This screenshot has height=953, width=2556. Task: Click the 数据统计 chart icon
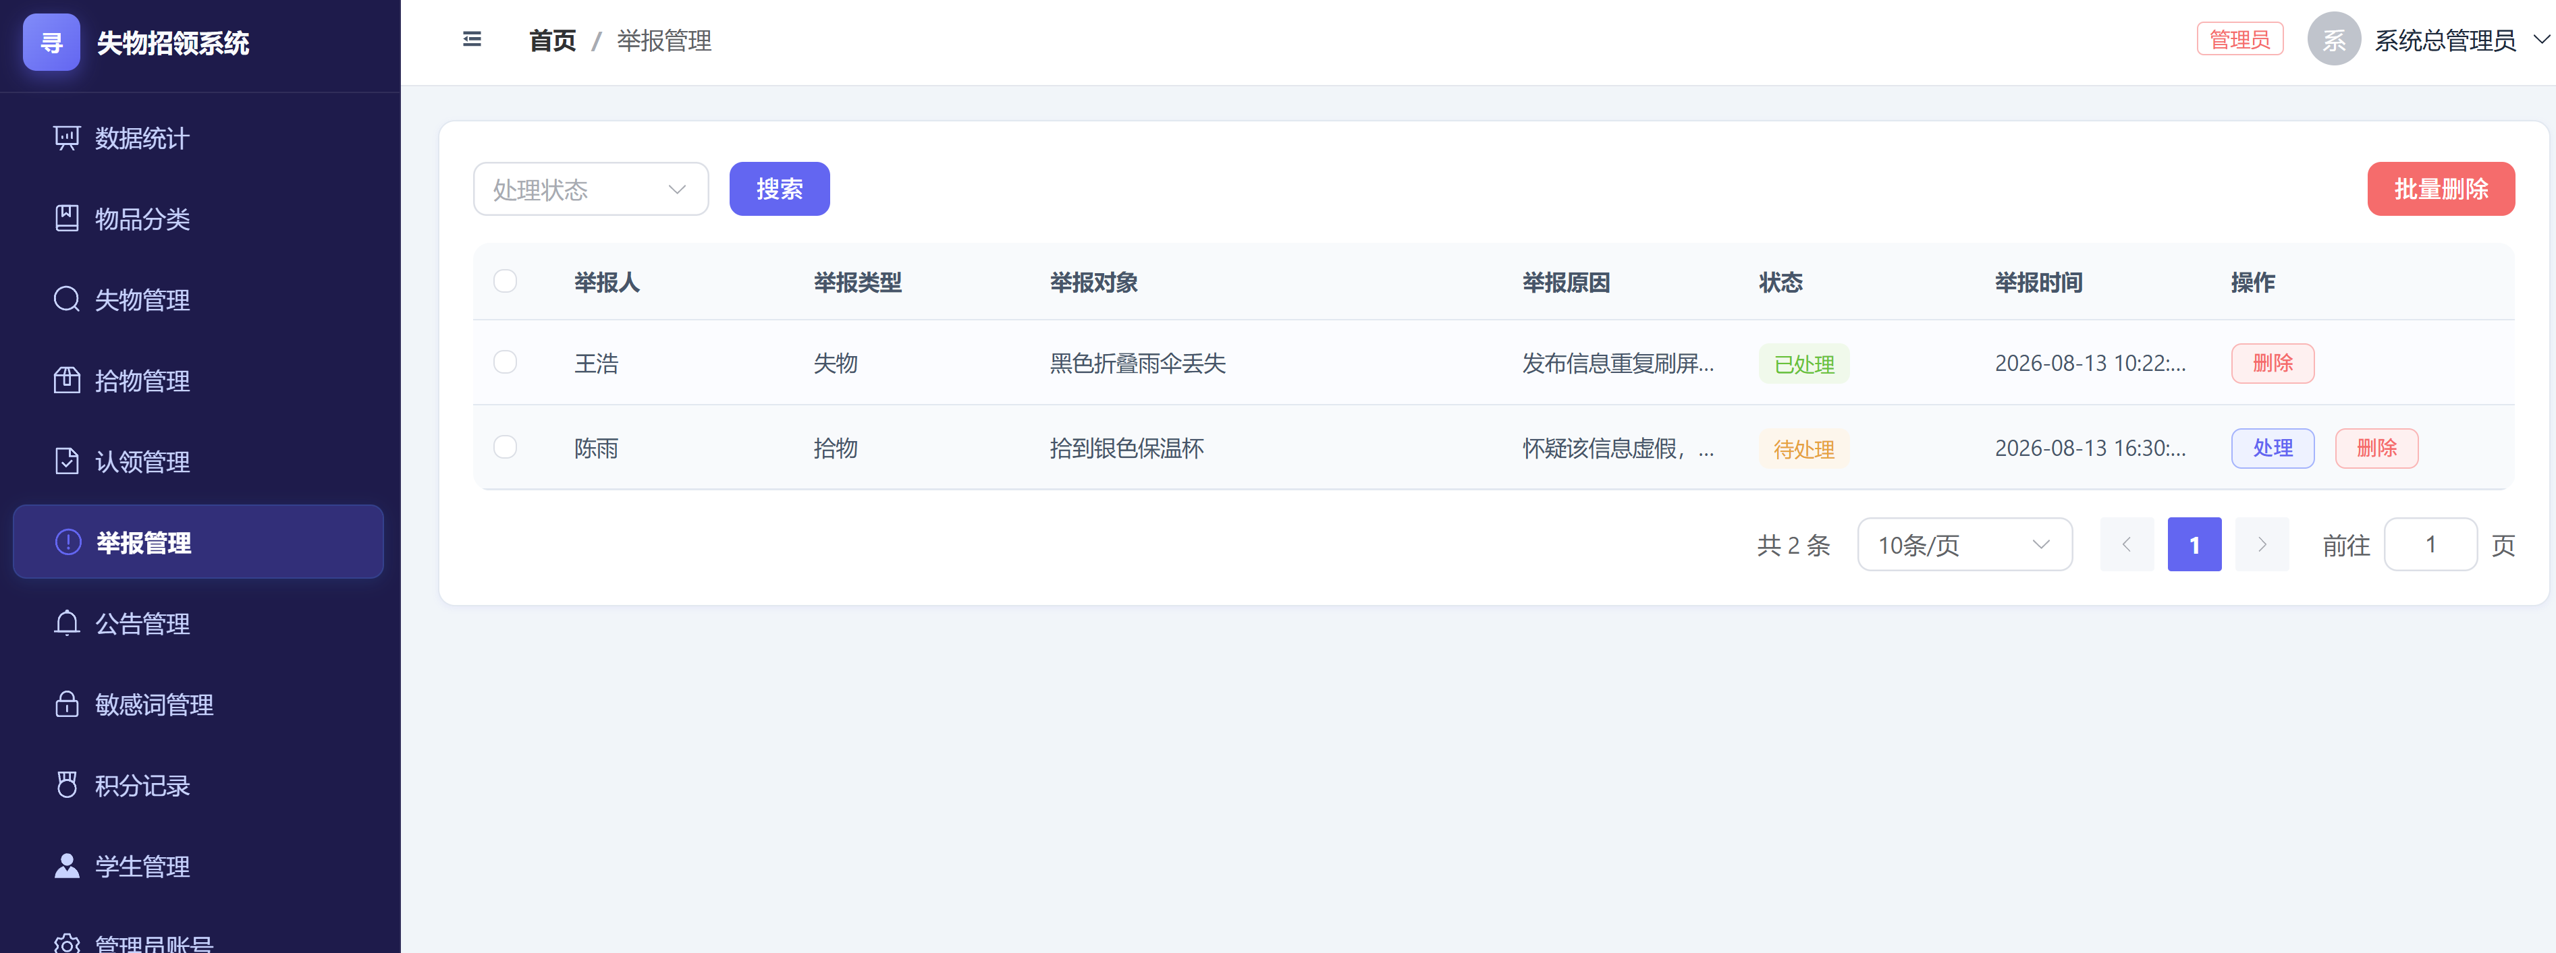click(x=66, y=138)
